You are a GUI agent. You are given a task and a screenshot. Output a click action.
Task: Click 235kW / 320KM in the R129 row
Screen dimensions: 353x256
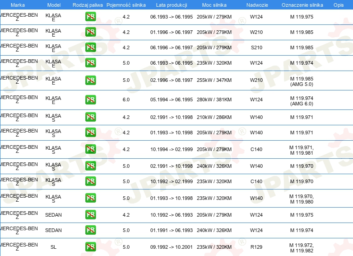[214, 247]
